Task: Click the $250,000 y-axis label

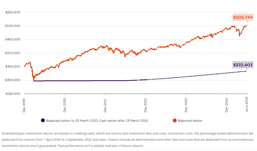Action: point(13,94)
